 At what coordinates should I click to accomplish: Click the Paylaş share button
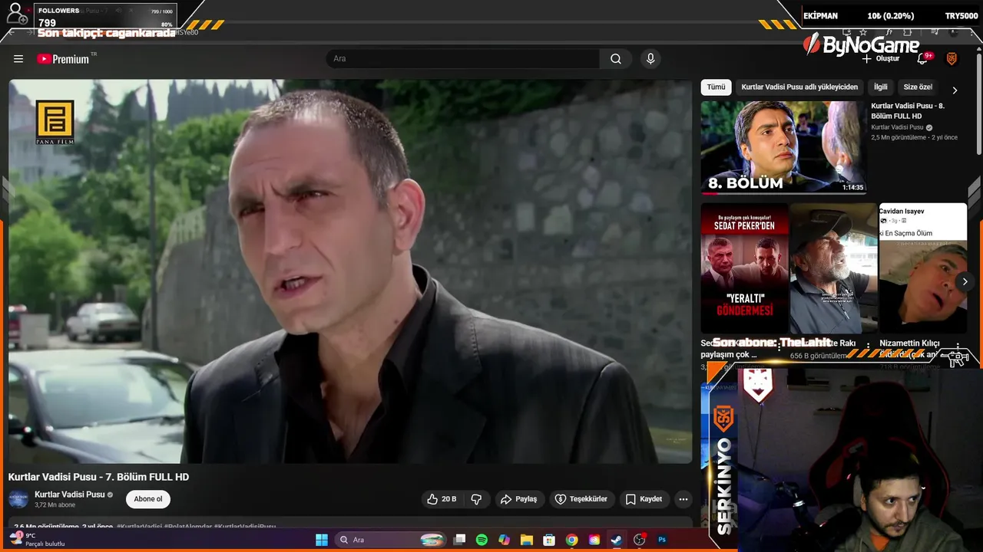pyautogui.click(x=518, y=499)
